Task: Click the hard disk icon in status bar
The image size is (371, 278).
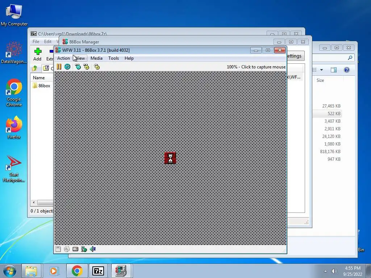Action: (75, 249)
